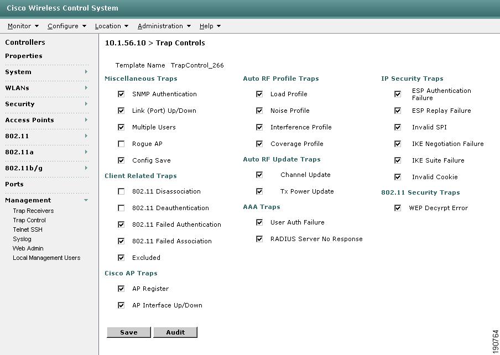500x355 pixels.
Task: Toggle the Invalid Cookie checkbox
Action: tap(398, 177)
